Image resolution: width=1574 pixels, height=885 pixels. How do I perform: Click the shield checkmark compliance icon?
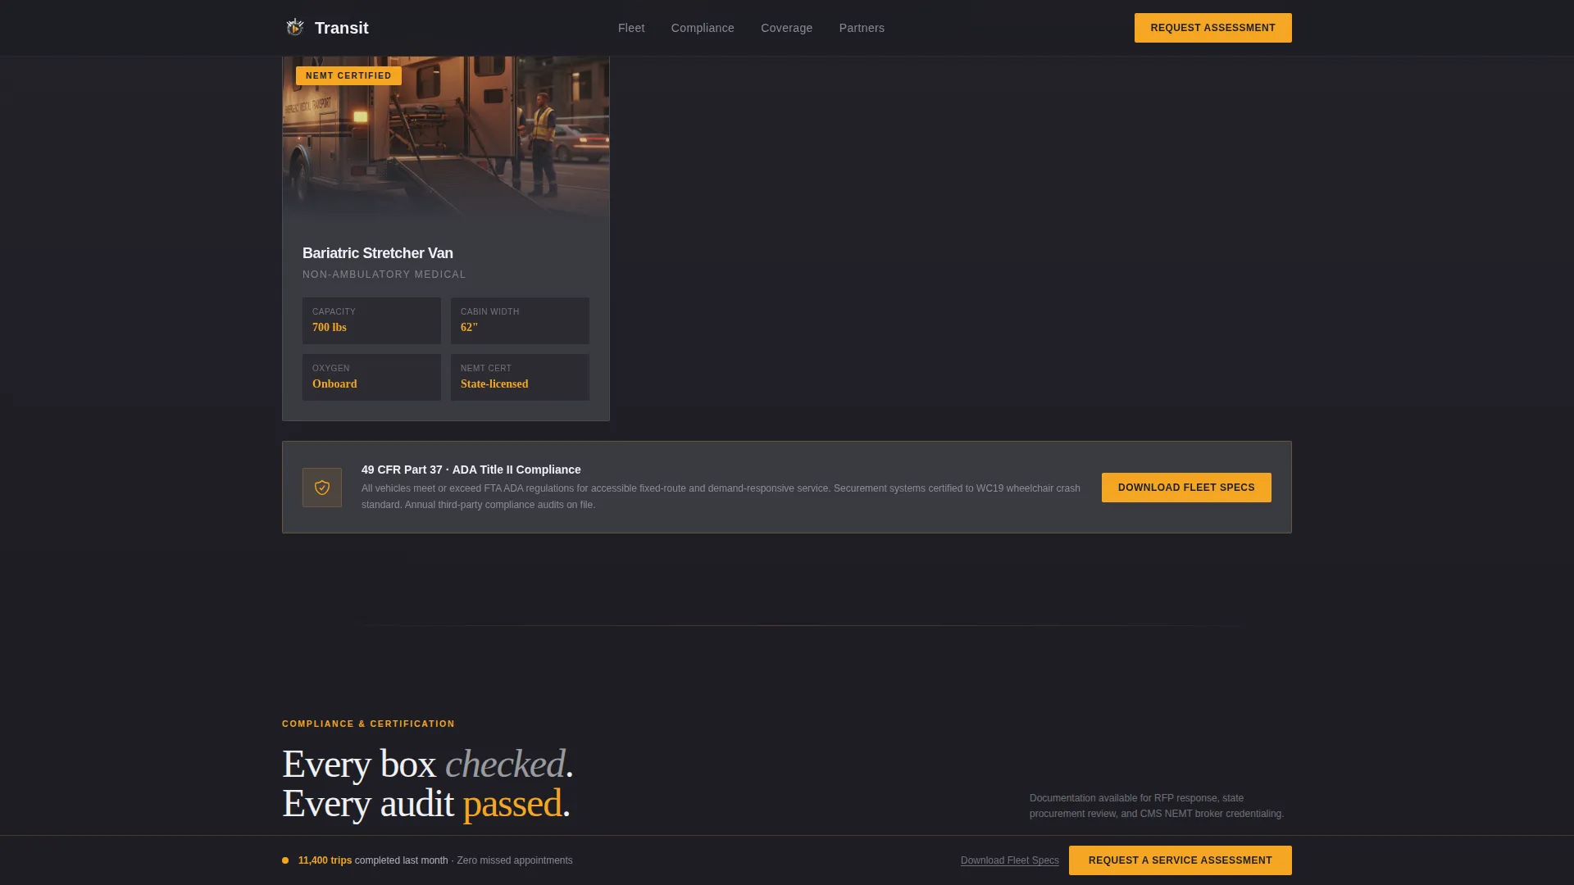[x=322, y=488]
